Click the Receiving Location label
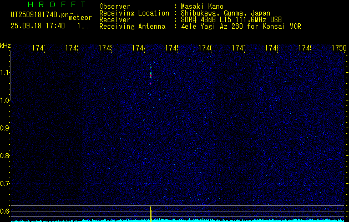349x222 pixels. [x=134, y=13]
